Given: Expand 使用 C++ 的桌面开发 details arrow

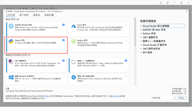Looking at the screenshot, I should pyautogui.click(x=141, y=41).
